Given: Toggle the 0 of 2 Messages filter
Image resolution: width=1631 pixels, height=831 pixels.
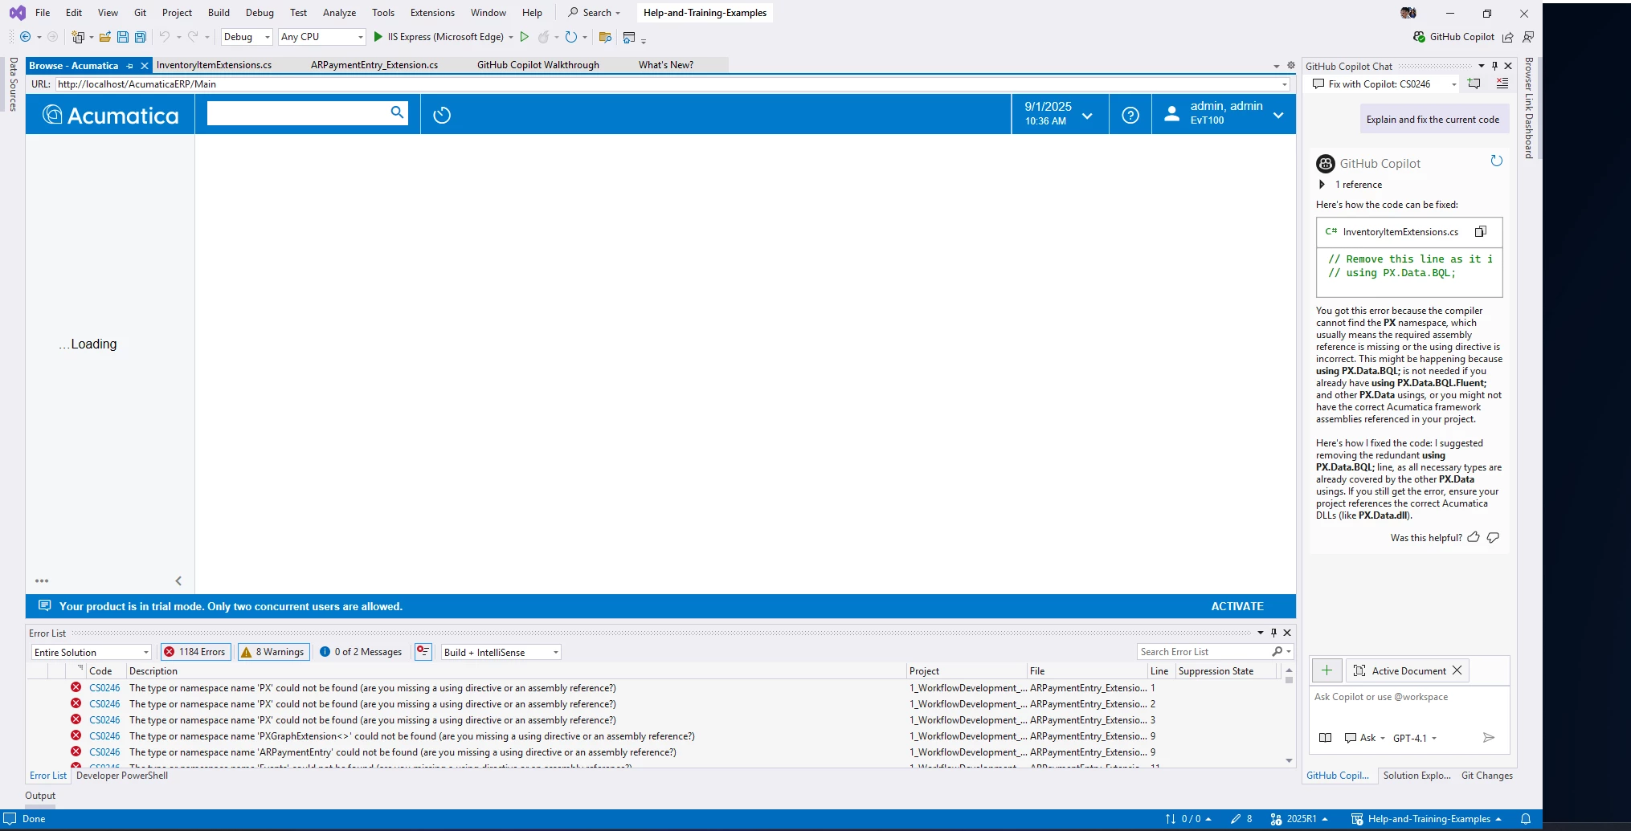Looking at the screenshot, I should (361, 652).
